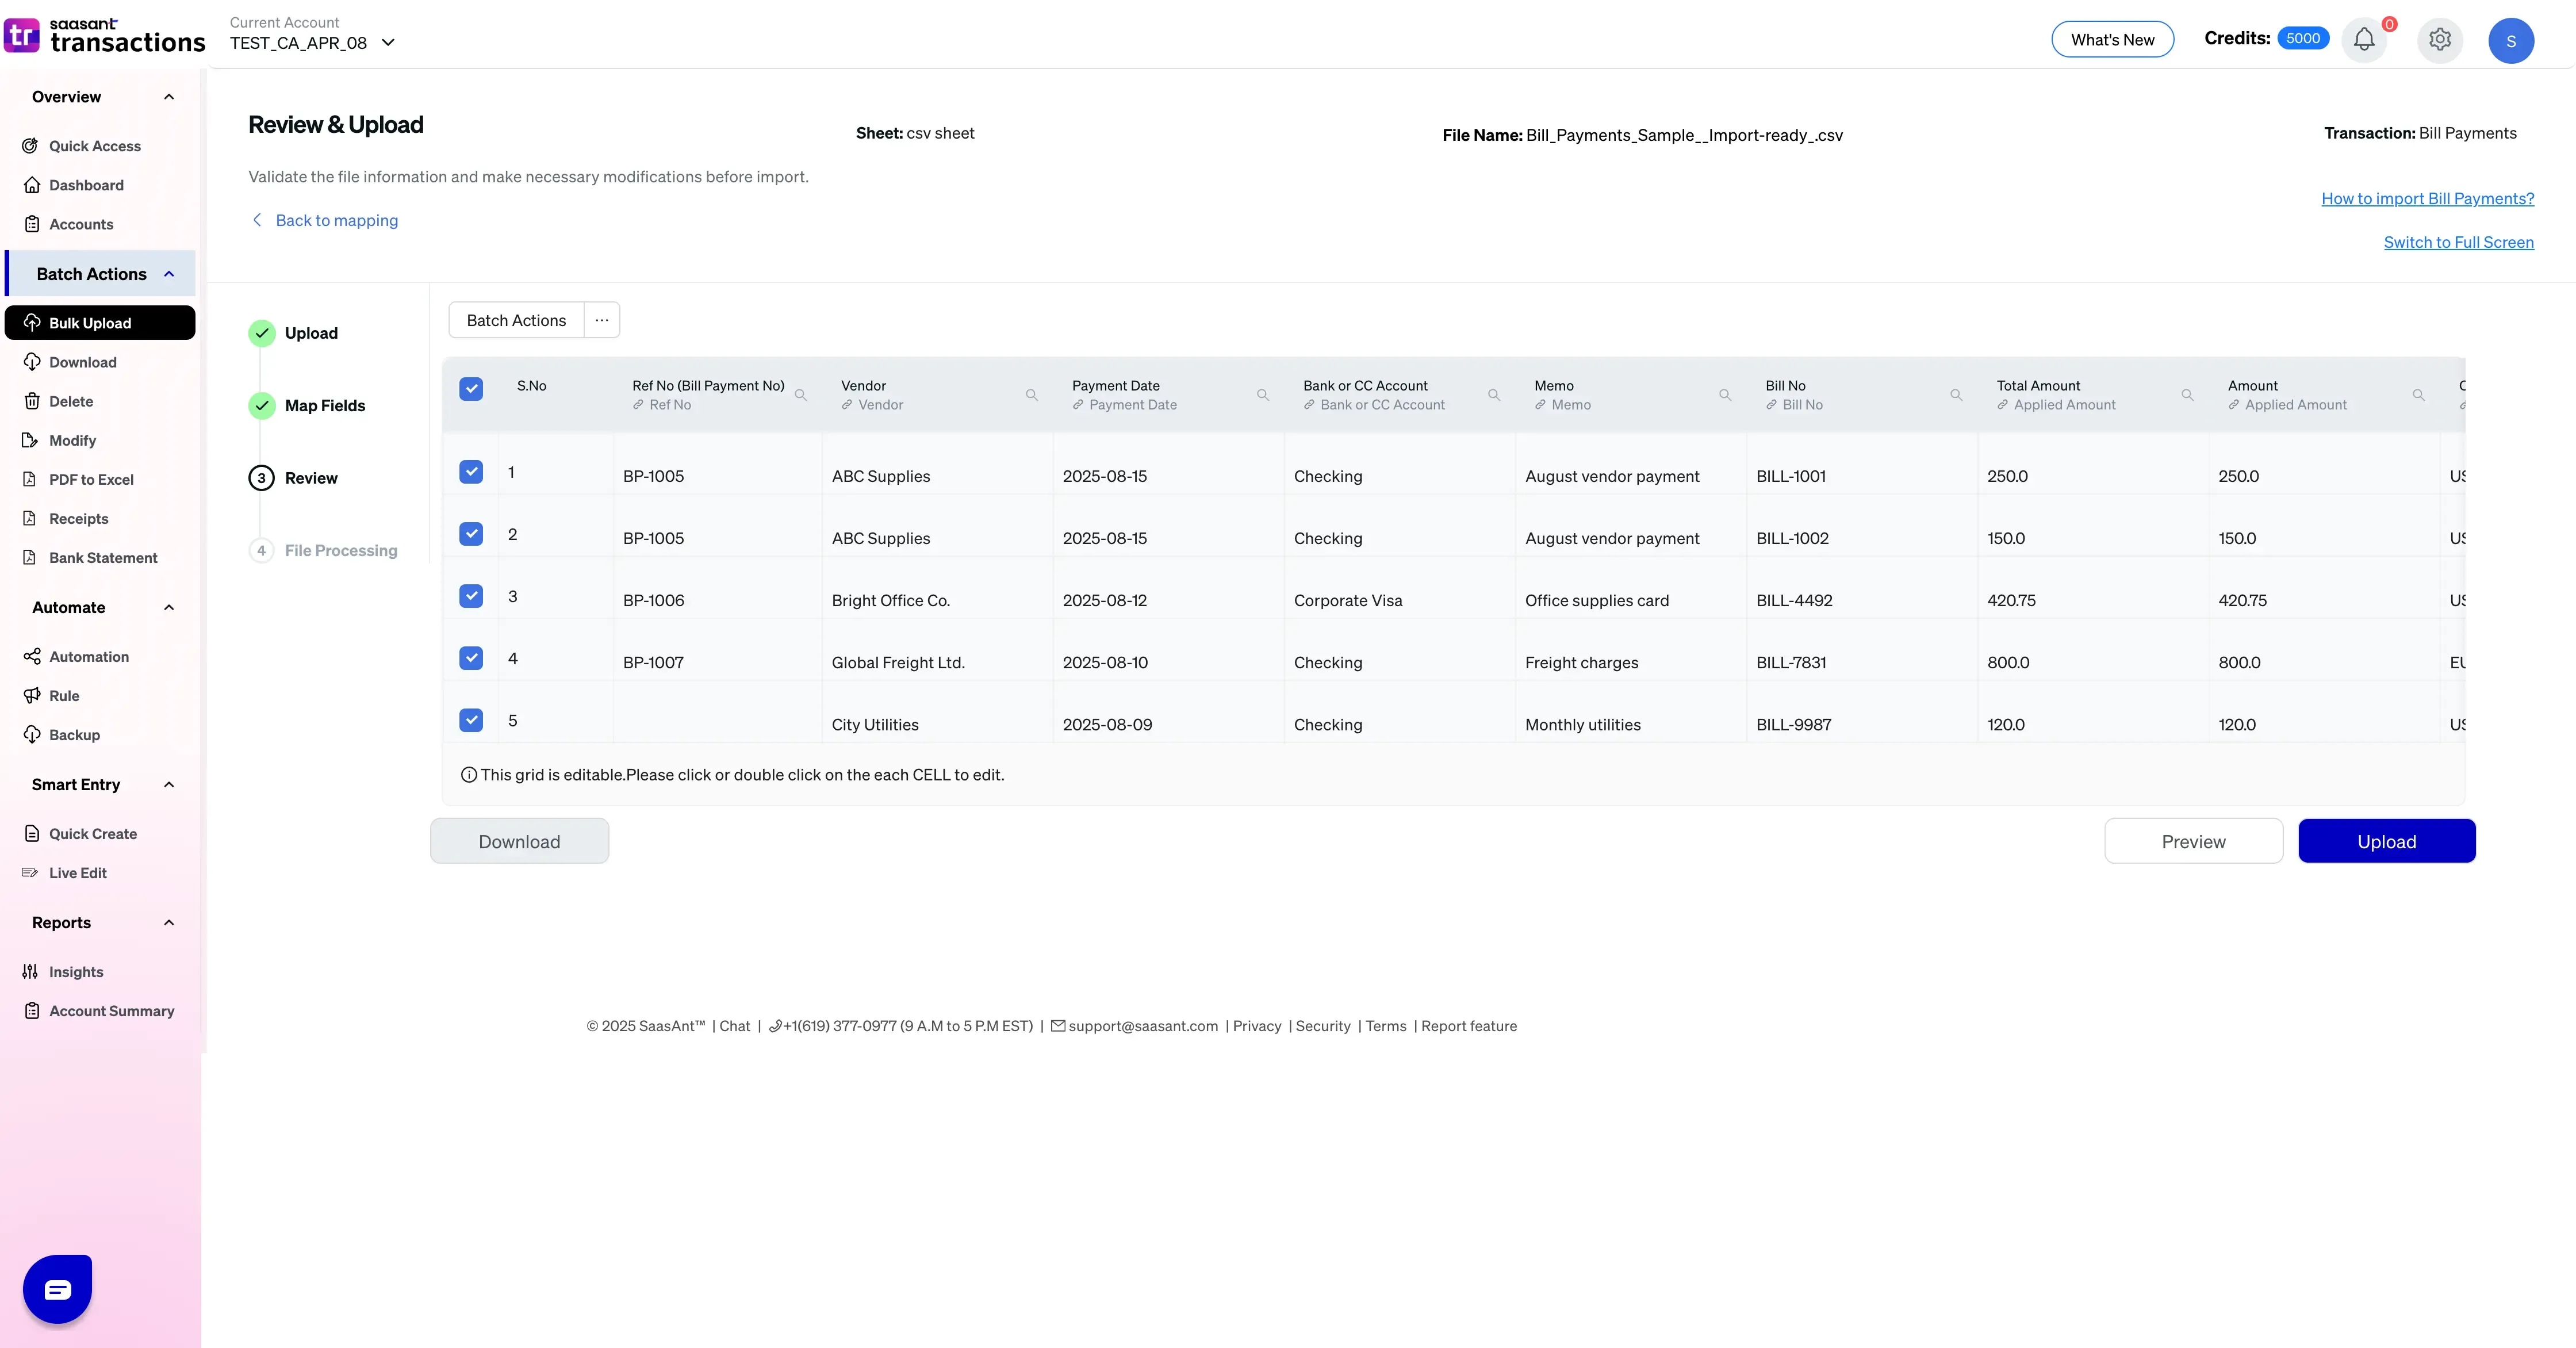Click the Batch Actions grid button

click(516, 320)
